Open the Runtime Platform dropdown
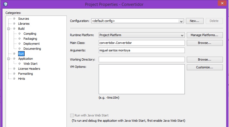 pyautogui.click(x=182, y=35)
